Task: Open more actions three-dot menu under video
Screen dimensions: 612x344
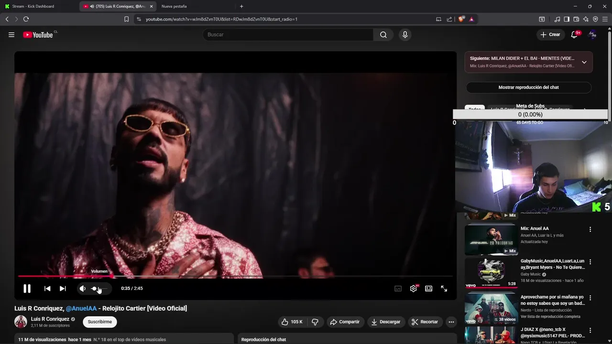Action: pyautogui.click(x=451, y=322)
